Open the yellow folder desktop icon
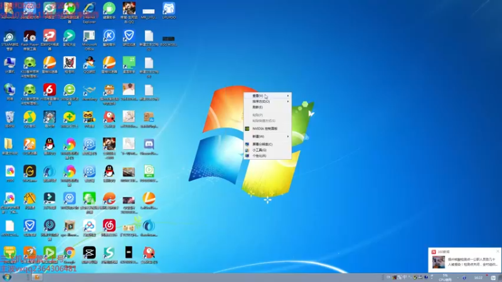 9,147
